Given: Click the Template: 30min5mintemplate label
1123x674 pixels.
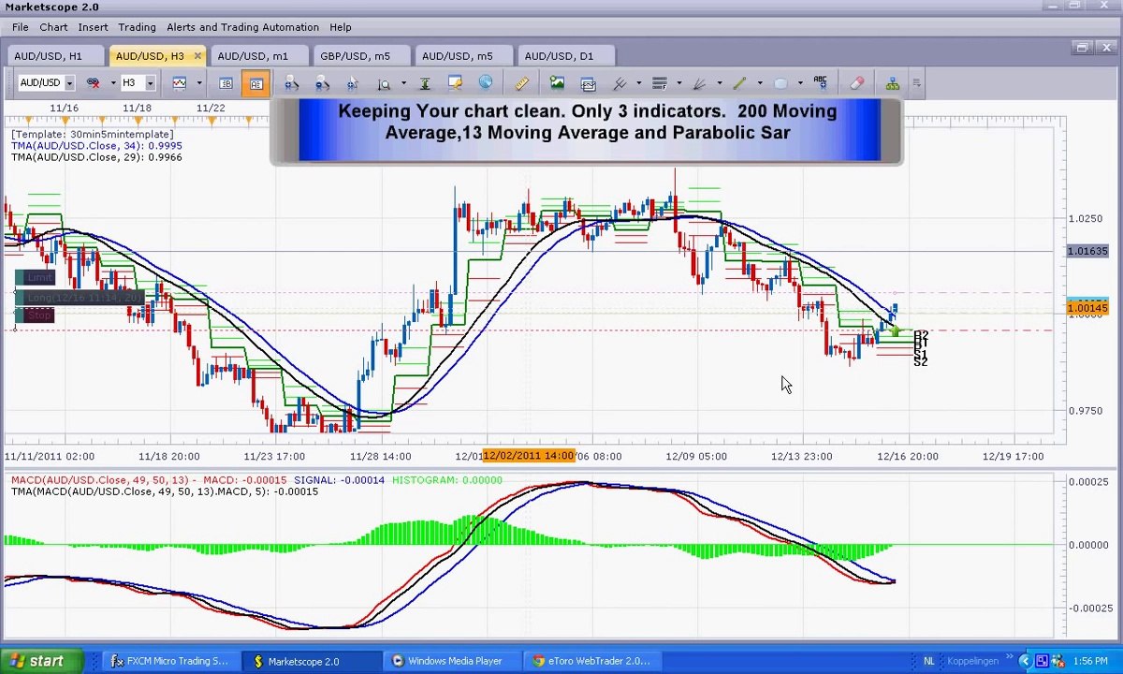Looking at the screenshot, I should coord(92,135).
